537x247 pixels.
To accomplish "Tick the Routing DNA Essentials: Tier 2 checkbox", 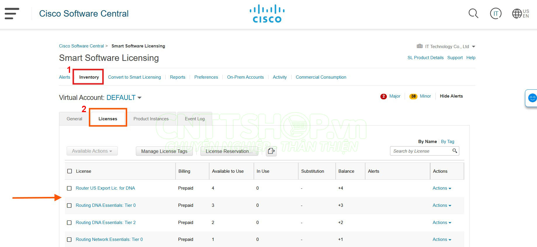I will pyautogui.click(x=69, y=223).
